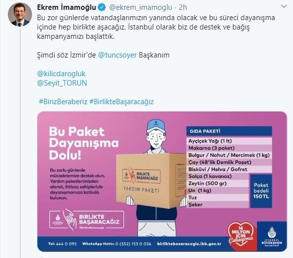Click the Birlikte Başaracağız logo box
293x258 pixels.
click(x=87, y=219)
